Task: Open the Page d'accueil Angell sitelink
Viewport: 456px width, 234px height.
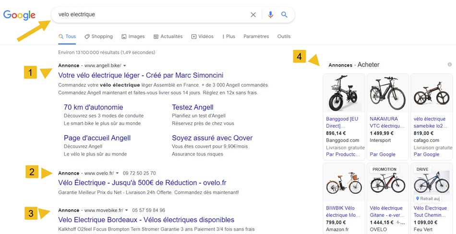Action: (x=97, y=138)
